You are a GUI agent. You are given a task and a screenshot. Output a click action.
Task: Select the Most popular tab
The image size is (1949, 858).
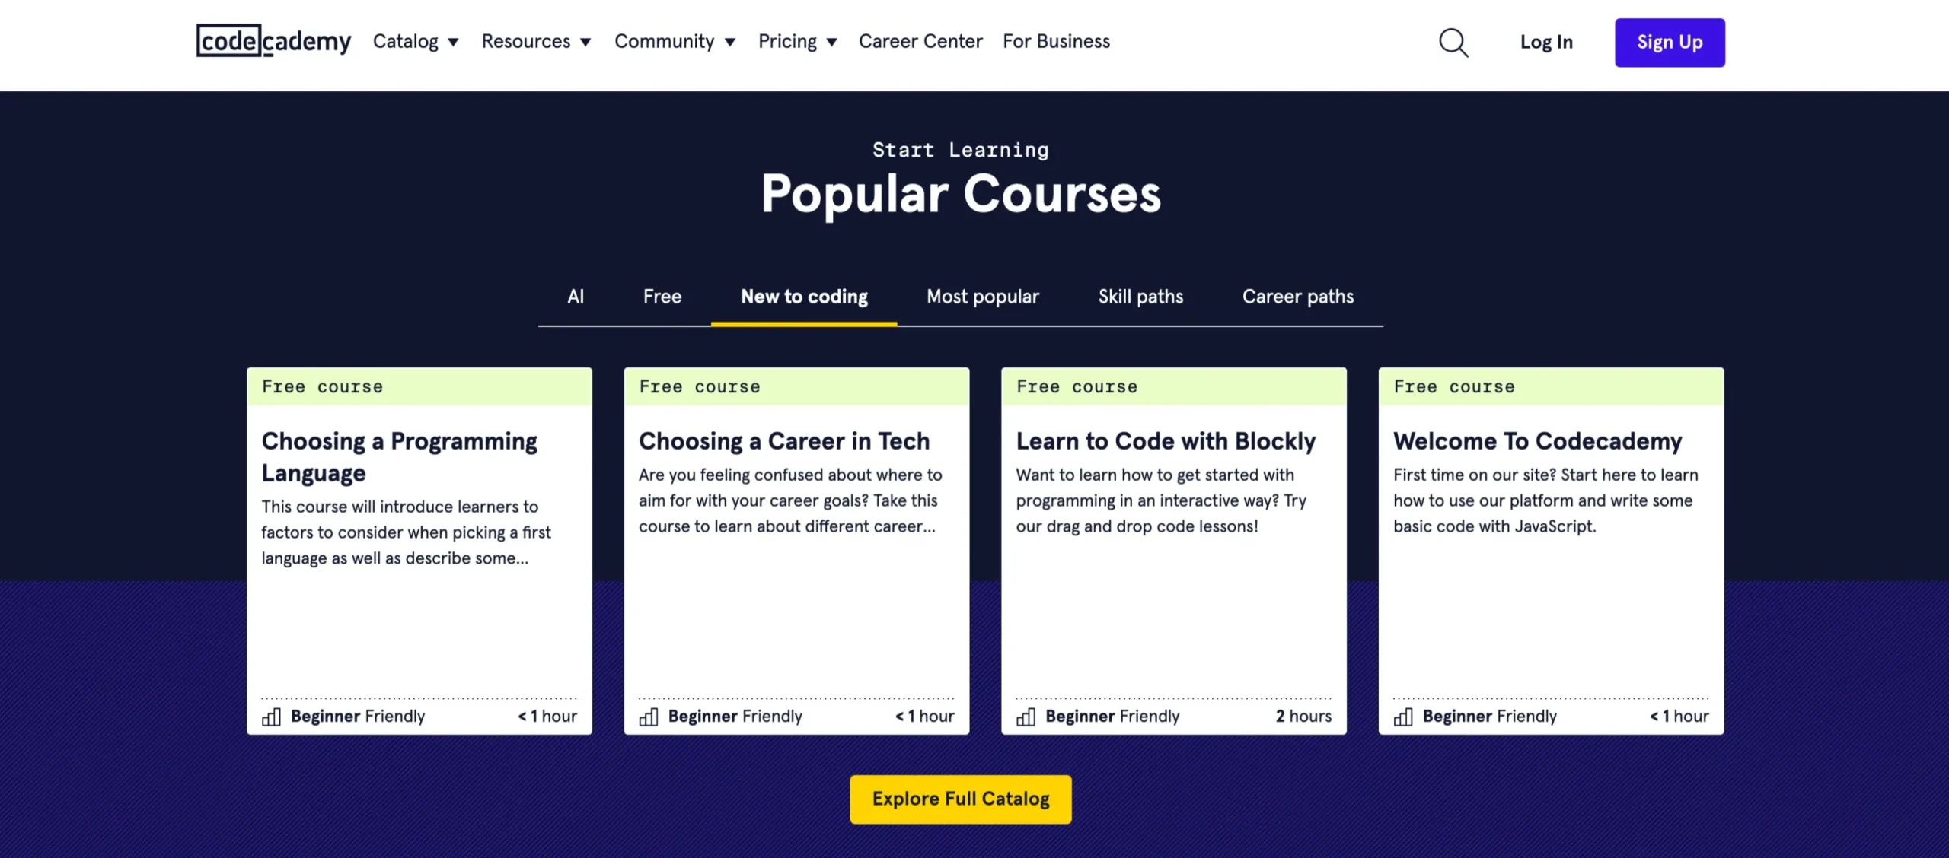pos(982,297)
